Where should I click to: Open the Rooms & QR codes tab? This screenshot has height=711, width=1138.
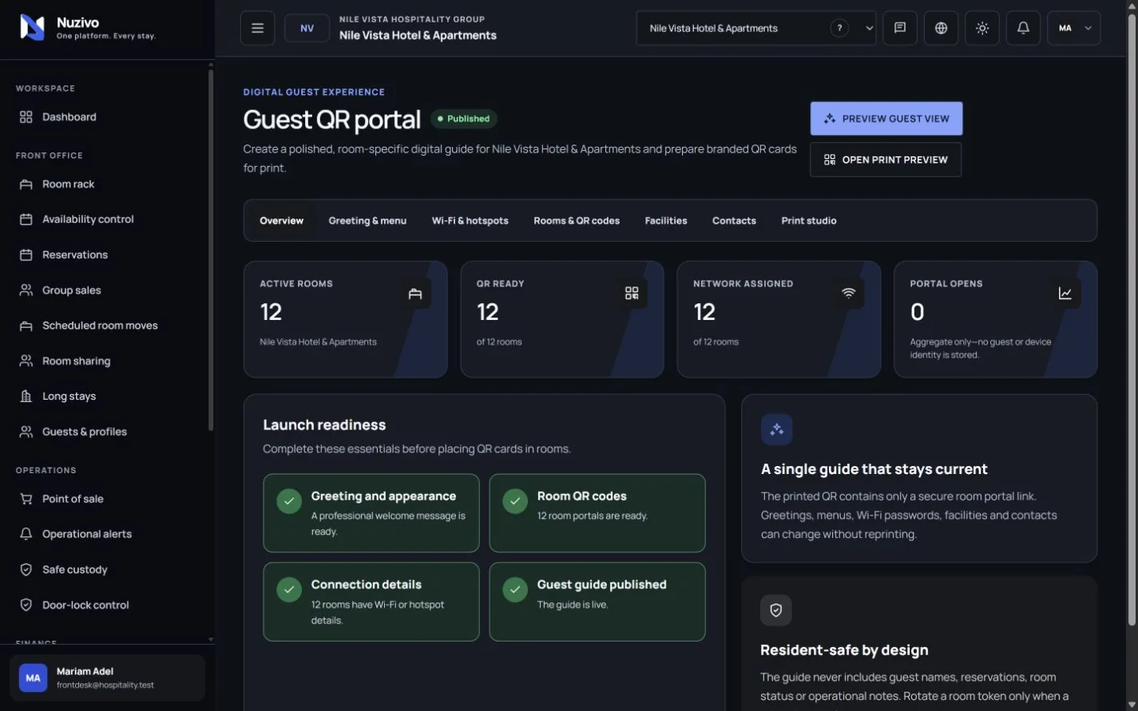click(577, 220)
